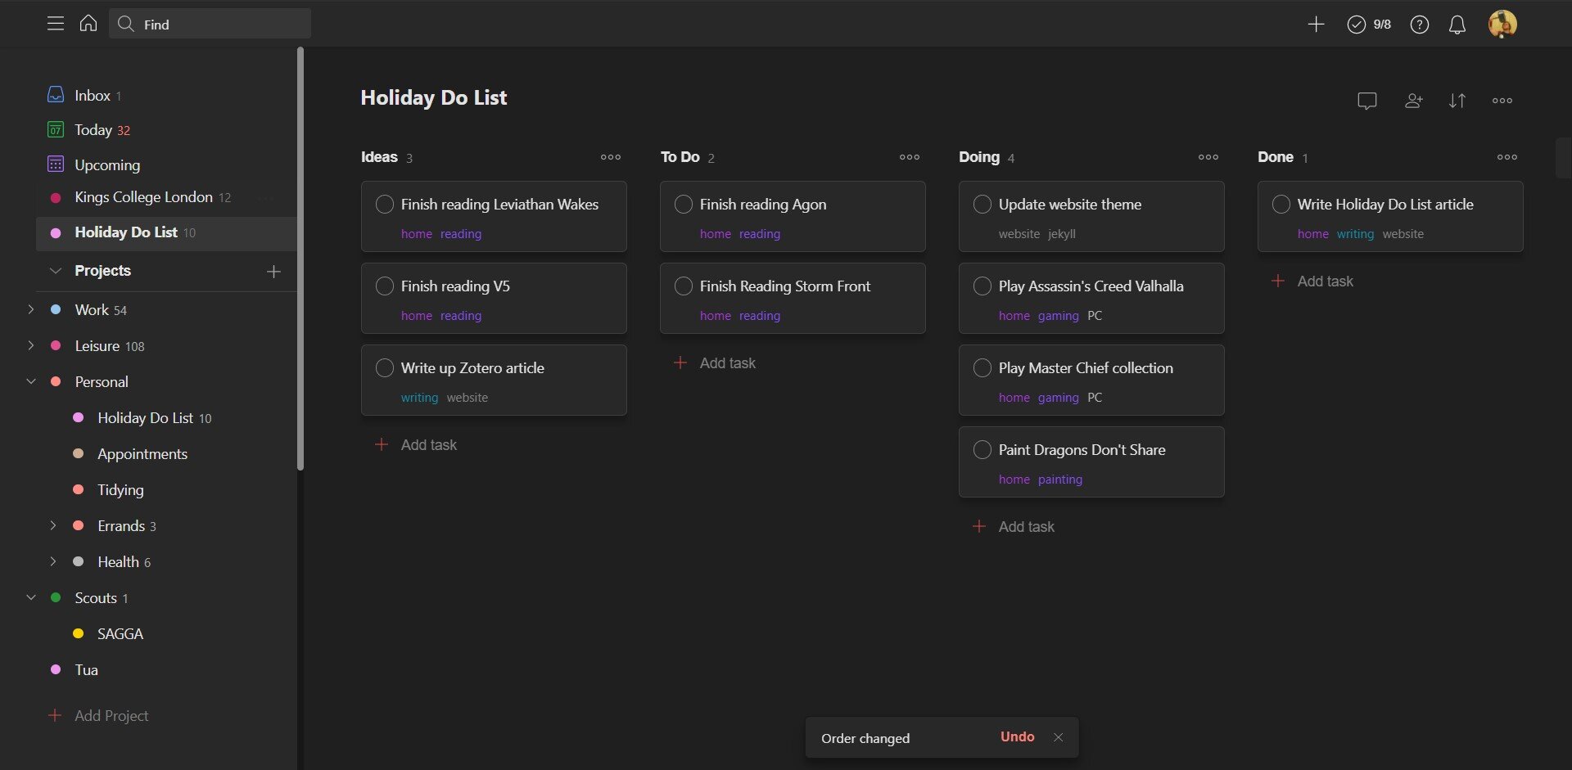Add task in Done column
This screenshot has height=770, width=1572.
point(1312,281)
